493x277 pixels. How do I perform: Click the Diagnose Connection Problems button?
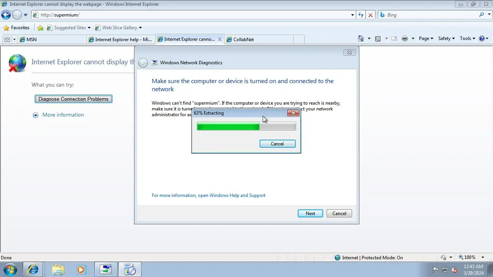point(74,99)
